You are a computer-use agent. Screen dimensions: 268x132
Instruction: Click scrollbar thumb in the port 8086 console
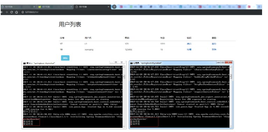point(124,76)
